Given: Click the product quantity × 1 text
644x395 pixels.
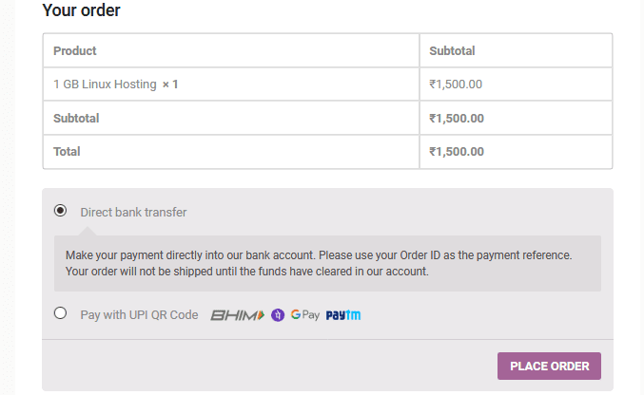Looking at the screenshot, I should tap(170, 85).
